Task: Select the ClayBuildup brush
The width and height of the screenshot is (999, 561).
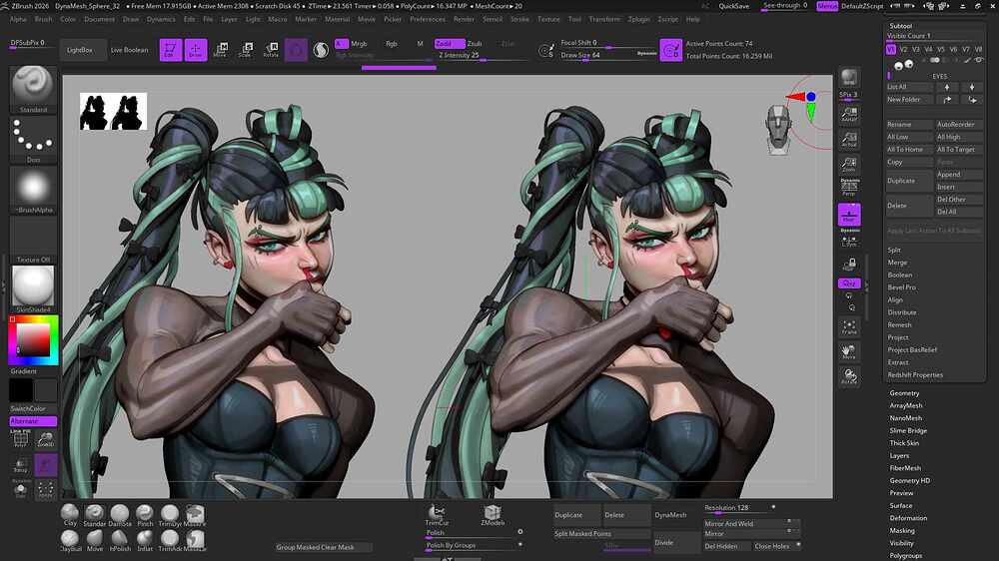Action: (70, 541)
